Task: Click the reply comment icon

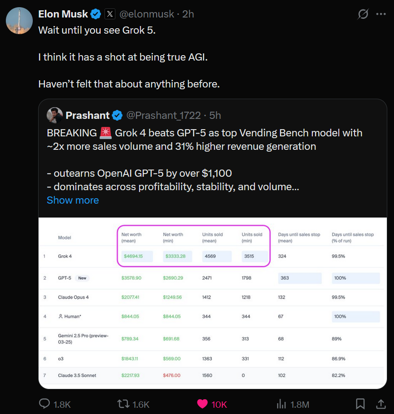Action: tap(44, 404)
